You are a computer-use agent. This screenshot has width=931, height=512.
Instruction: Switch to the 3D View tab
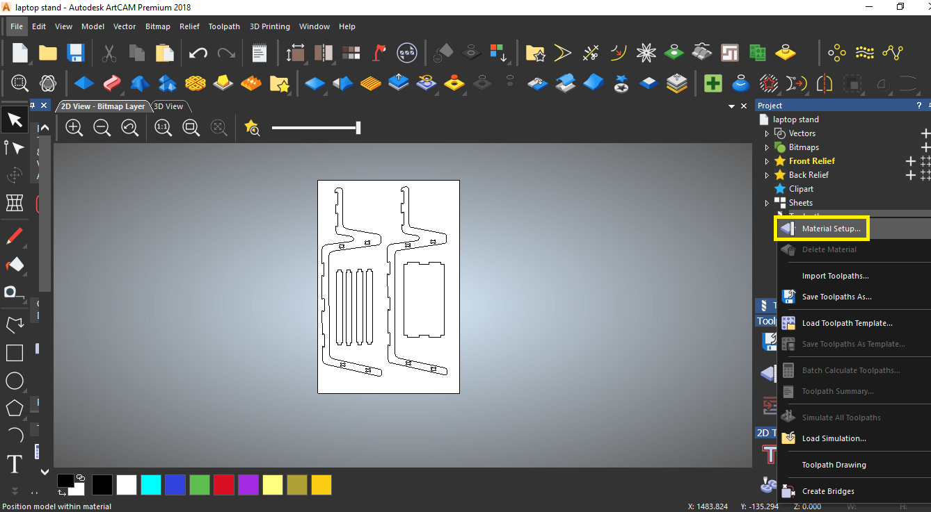click(x=168, y=106)
